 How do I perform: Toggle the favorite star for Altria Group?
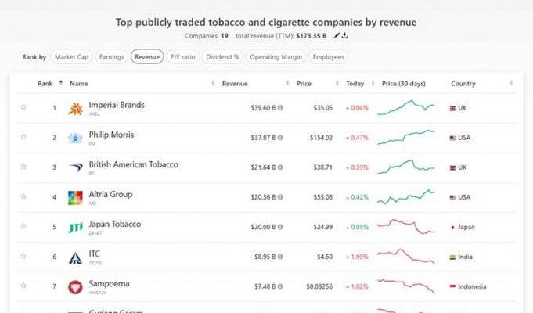pyautogui.click(x=23, y=196)
